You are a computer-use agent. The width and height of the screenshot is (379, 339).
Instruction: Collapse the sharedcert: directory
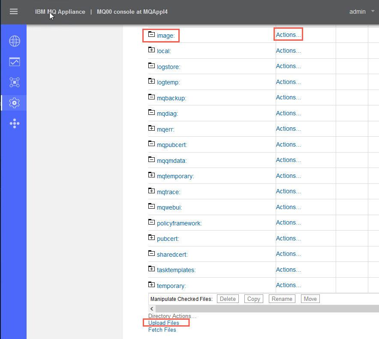pos(151,253)
